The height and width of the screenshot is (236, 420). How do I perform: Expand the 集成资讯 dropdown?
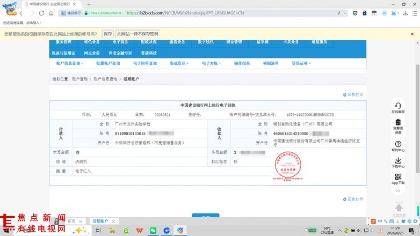[179, 63]
